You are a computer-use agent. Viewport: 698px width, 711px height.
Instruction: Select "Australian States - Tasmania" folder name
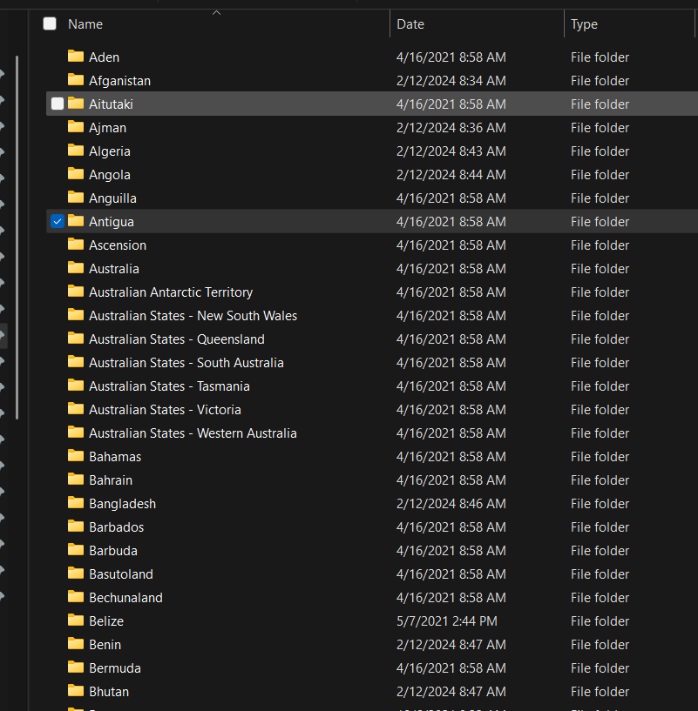(169, 386)
